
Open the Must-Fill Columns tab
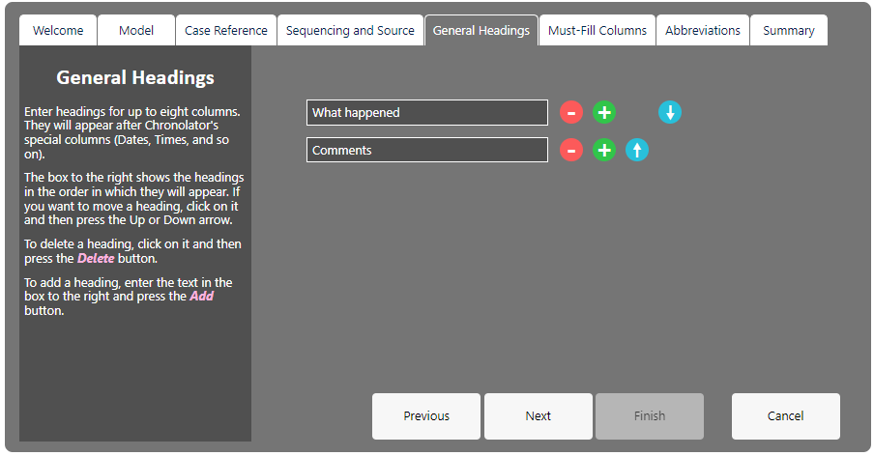tap(597, 30)
